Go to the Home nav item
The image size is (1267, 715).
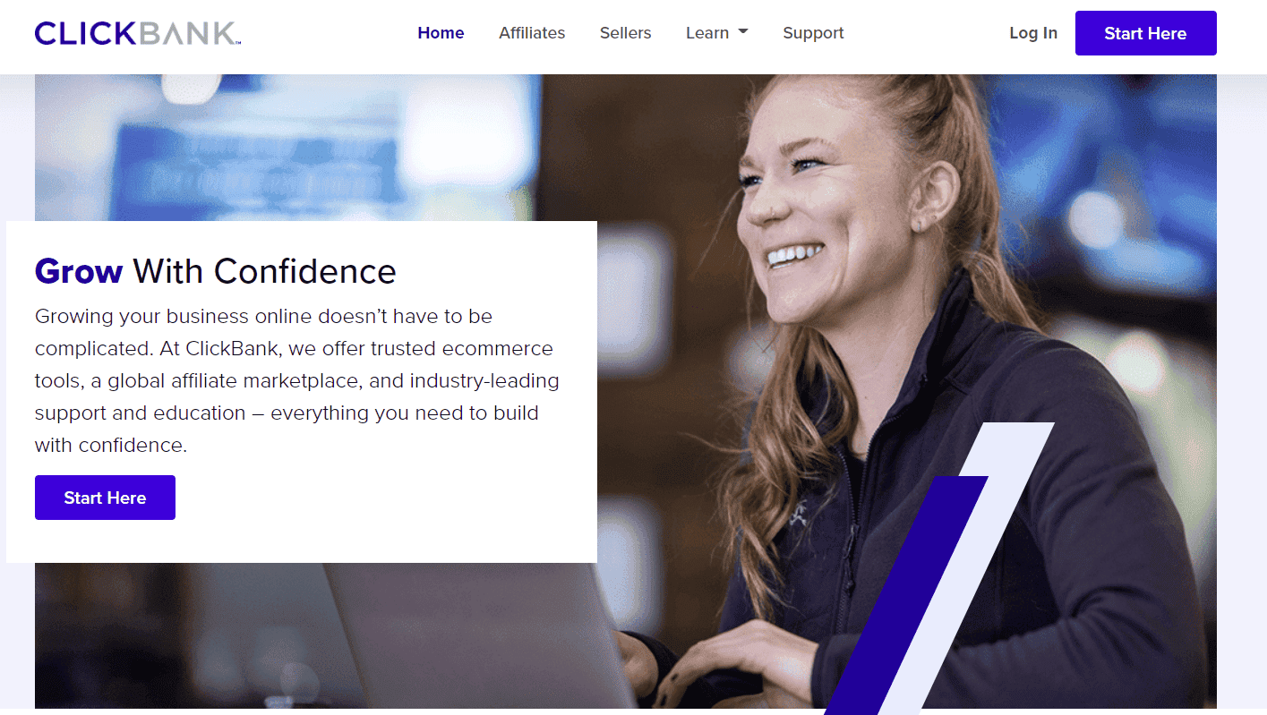pyautogui.click(x=441, y=33)
